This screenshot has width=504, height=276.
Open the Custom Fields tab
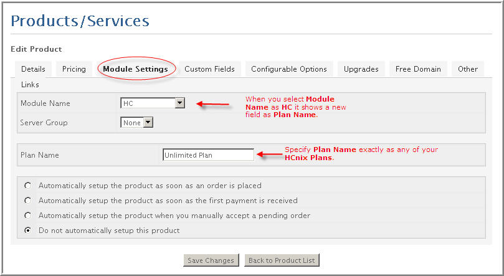(x=209, y=69)
